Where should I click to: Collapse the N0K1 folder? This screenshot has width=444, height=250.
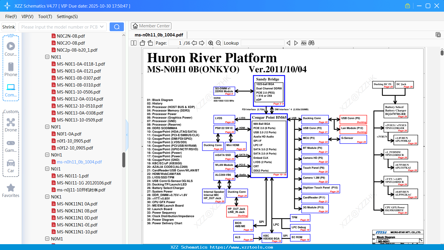coord(47,197)
